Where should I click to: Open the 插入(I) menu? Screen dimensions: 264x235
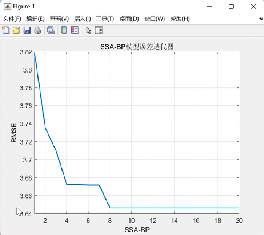coord(82,19)
